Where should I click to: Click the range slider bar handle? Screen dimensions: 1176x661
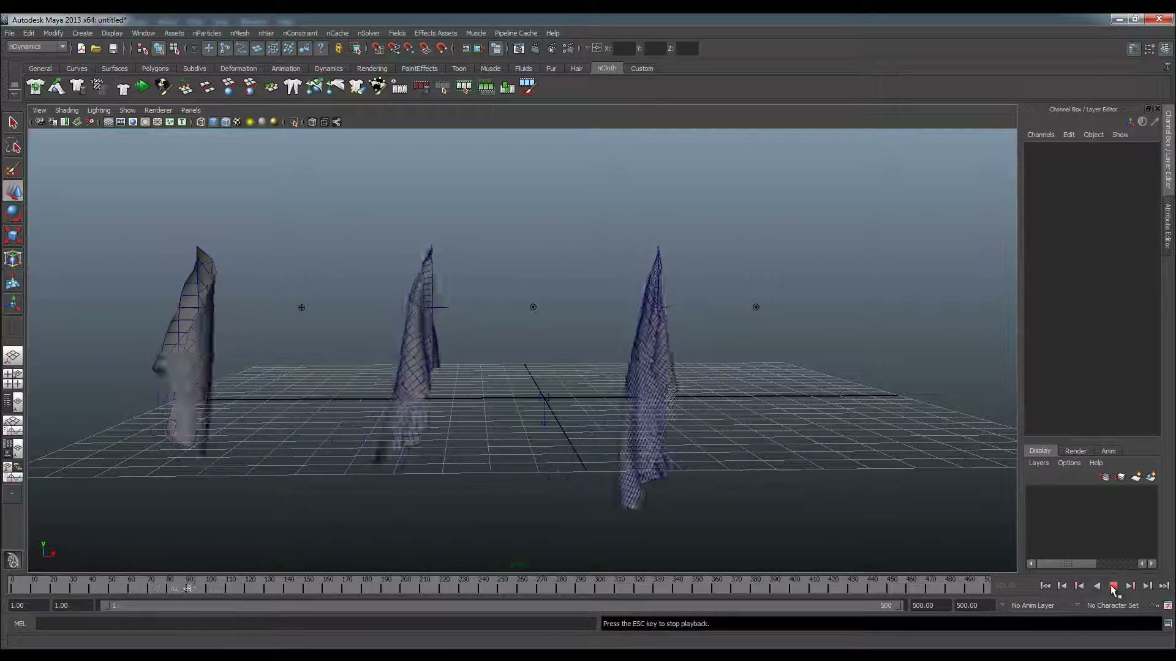tap(502, 605)
